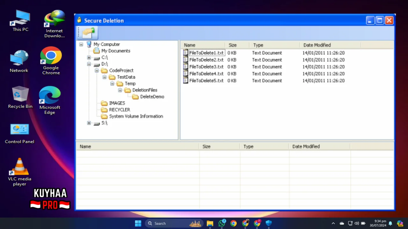The height and width of the screenshot is (229, 408).
Task: Collapse the CodeProject folder node
Action: click(97, 71)
